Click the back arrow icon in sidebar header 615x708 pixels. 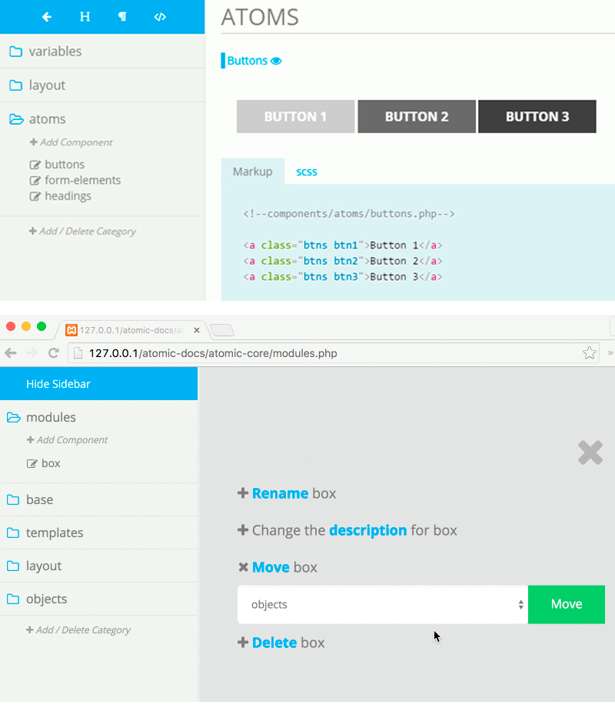point(47,17)
